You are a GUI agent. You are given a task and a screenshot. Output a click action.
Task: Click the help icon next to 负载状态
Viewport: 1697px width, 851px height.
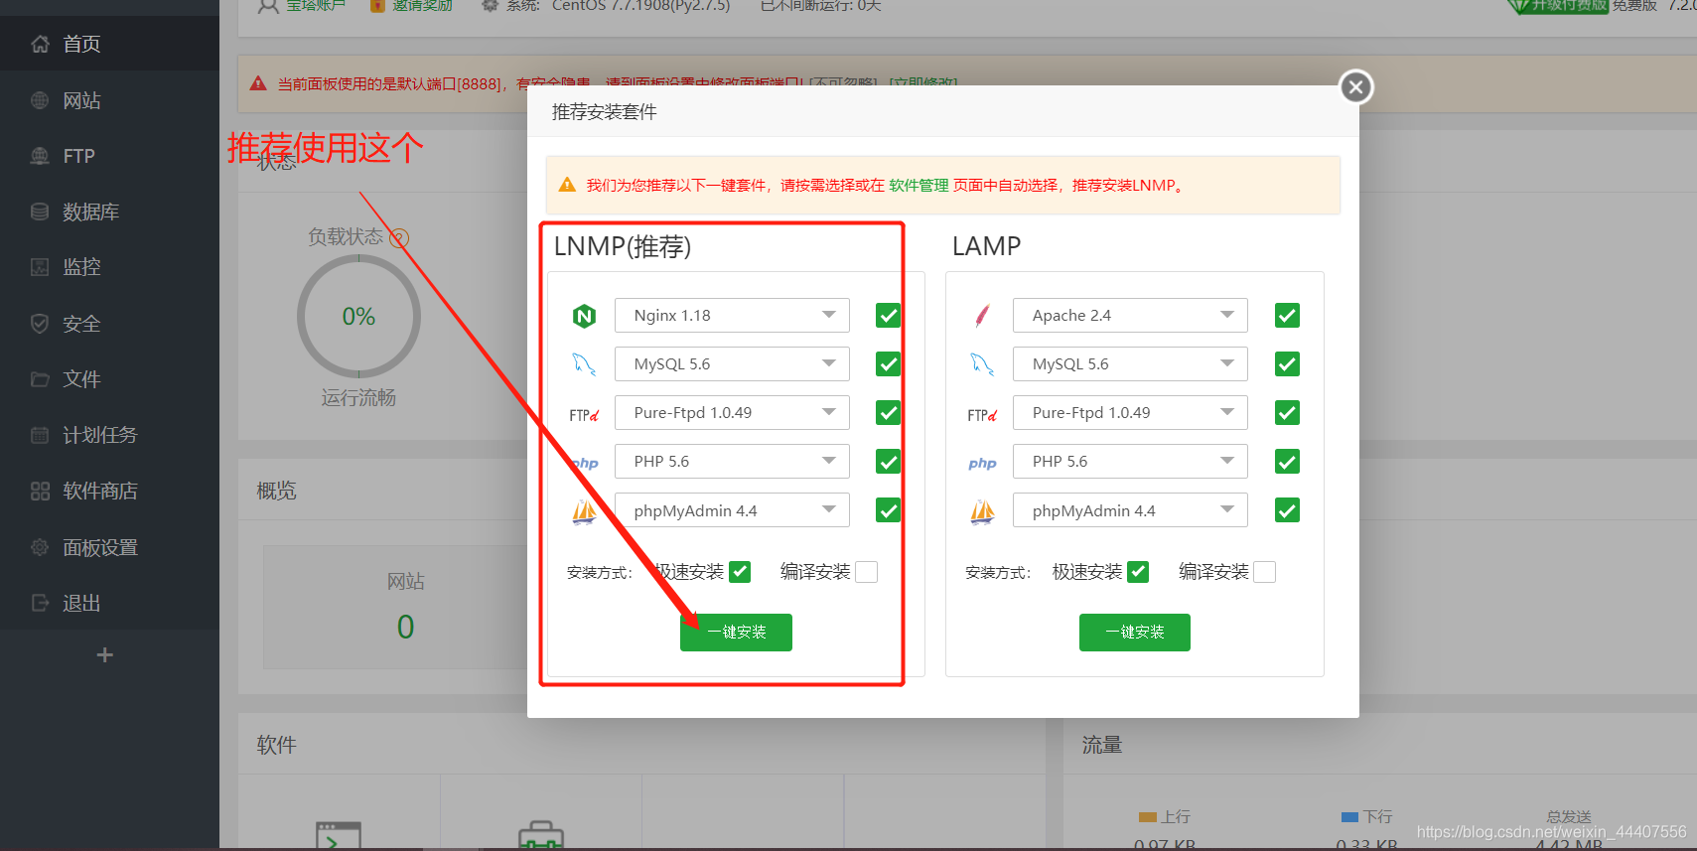pos(399,237)
